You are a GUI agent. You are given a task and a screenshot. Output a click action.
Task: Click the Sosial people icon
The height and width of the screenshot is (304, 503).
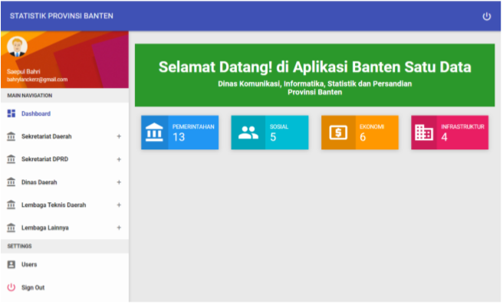248,132
